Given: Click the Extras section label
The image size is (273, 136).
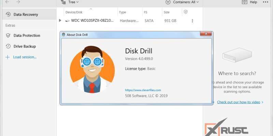Looking at the screenshot, I should coord(10,25).
